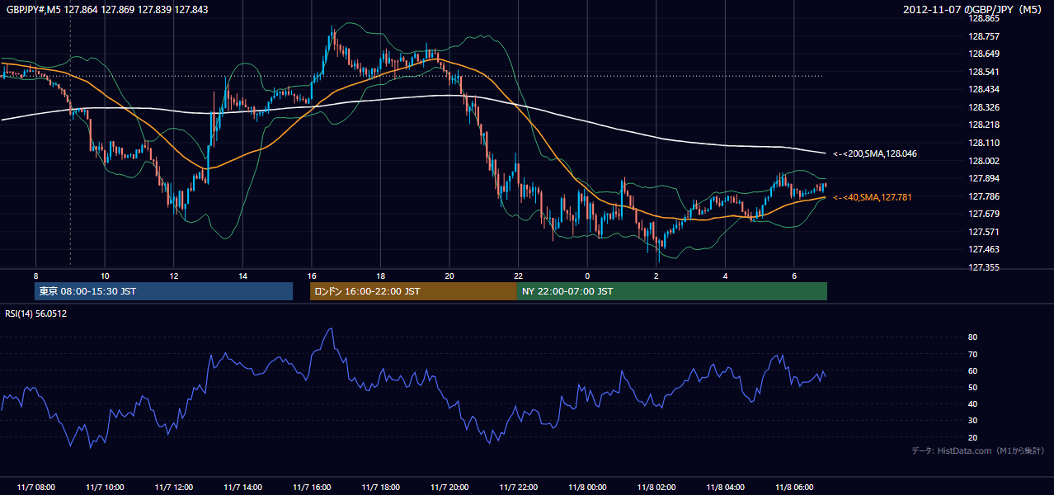Click the 11/7 22:00 time axis label
This screenshot has height=495, width=1054.
[518, 488]
